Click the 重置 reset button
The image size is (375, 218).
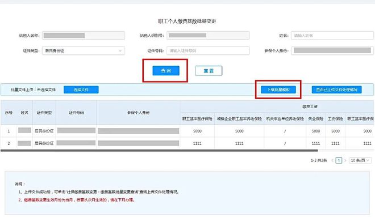pyautogui.click(x=209, y=71)
